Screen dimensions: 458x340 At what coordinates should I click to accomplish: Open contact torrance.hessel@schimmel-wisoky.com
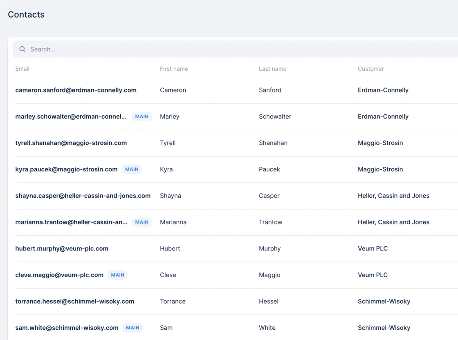pos(75,302)
